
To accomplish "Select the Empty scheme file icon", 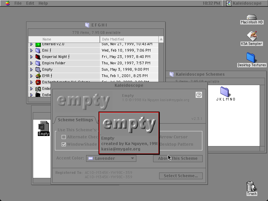I will (x=44, y=126).
